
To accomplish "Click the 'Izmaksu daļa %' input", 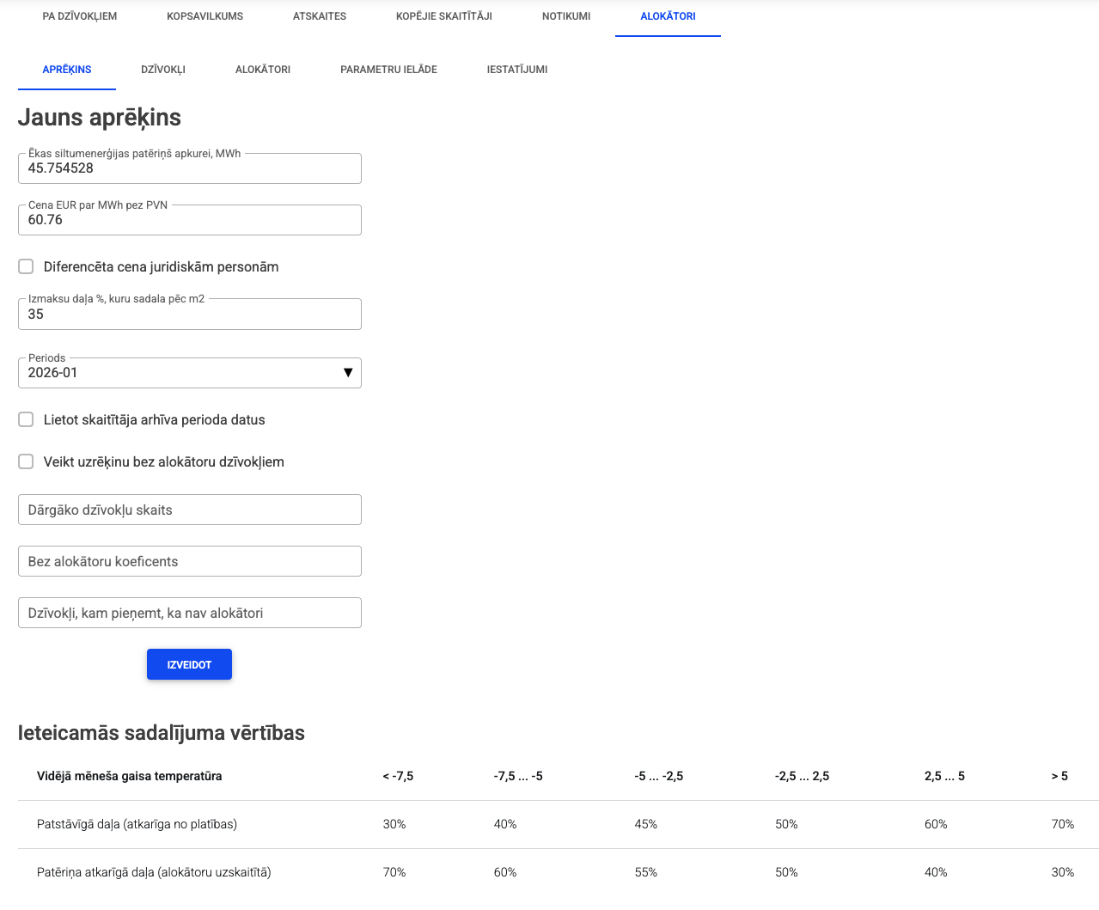I will 189,314.
